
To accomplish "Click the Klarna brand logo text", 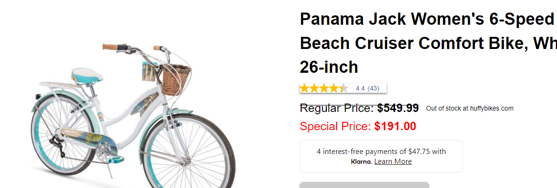I will 361,162.
